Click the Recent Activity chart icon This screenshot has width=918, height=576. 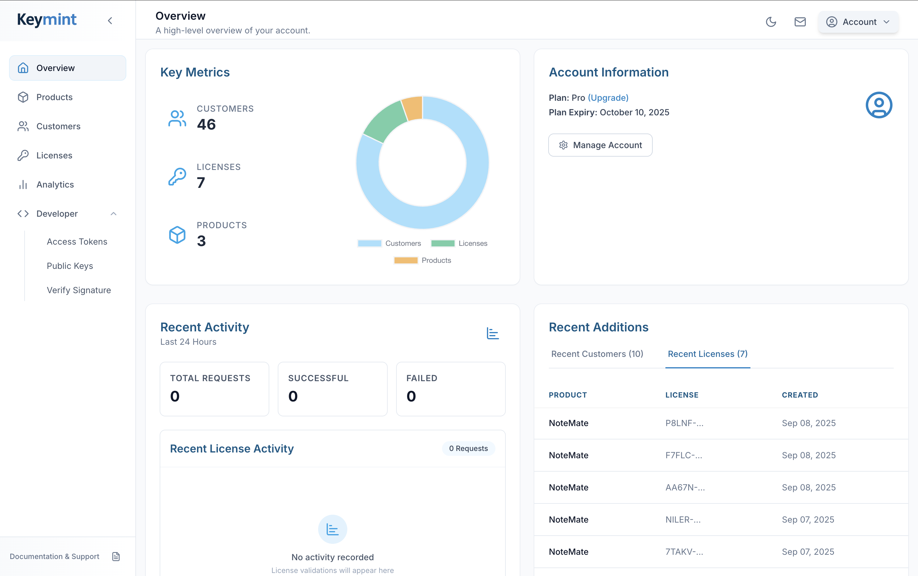493,333
